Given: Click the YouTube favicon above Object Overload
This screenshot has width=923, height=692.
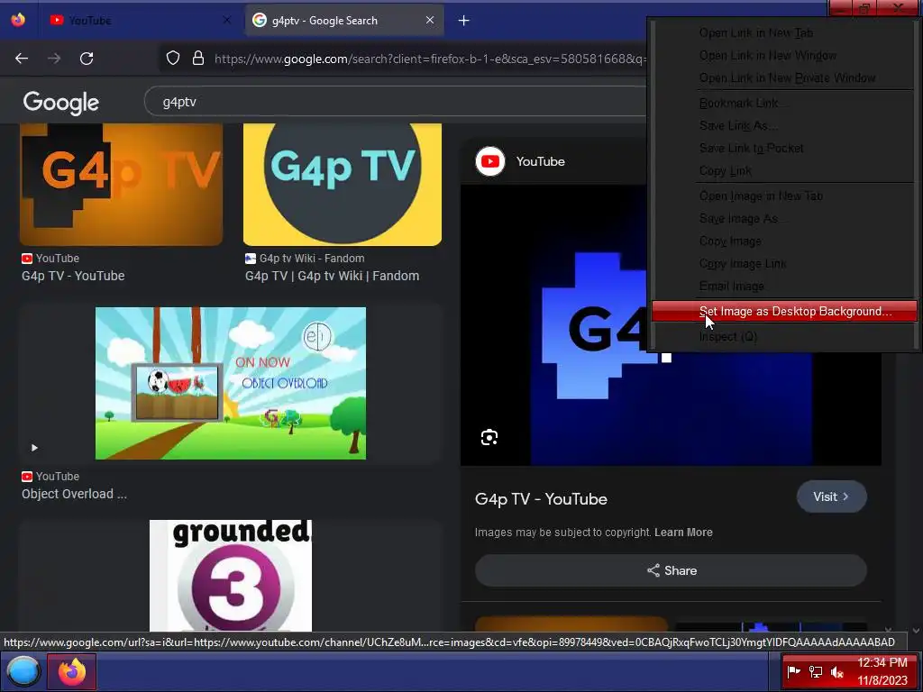Looking at the screenshot, I should click(x=26, y=477).
